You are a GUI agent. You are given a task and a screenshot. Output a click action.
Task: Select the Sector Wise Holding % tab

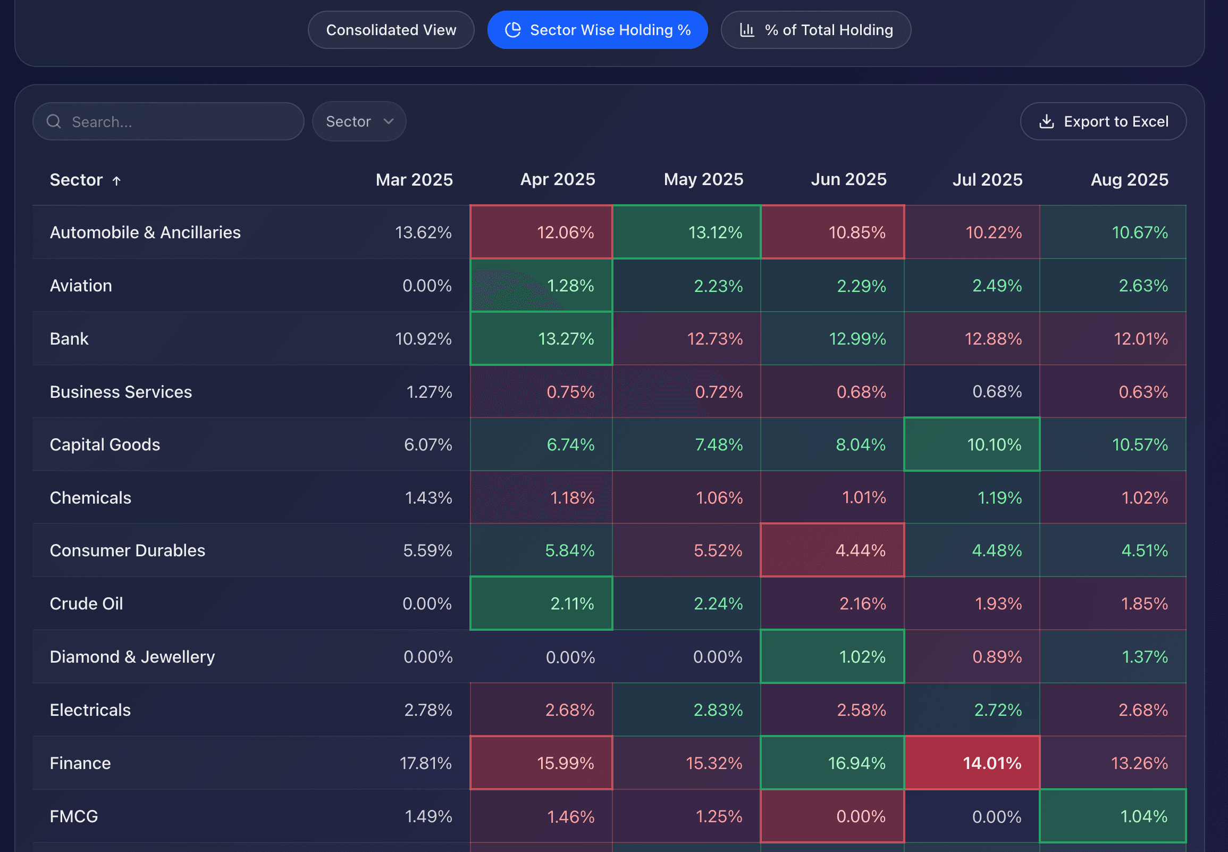coord(598,30)
